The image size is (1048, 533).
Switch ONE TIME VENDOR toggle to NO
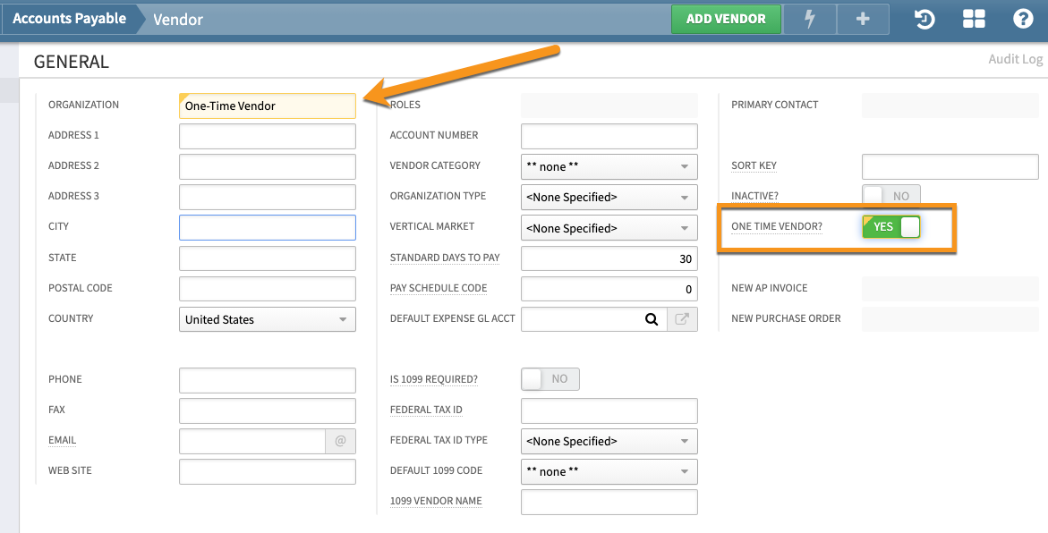pyautogui.click(x=890, y=226)
